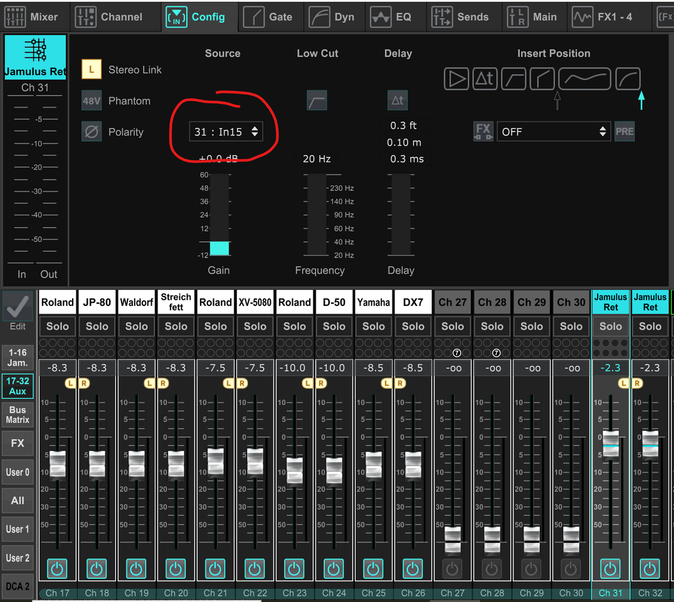674x602 pixels.
Task: Toggle Ch 31 power mute icon
Action: tap(611, 569)
